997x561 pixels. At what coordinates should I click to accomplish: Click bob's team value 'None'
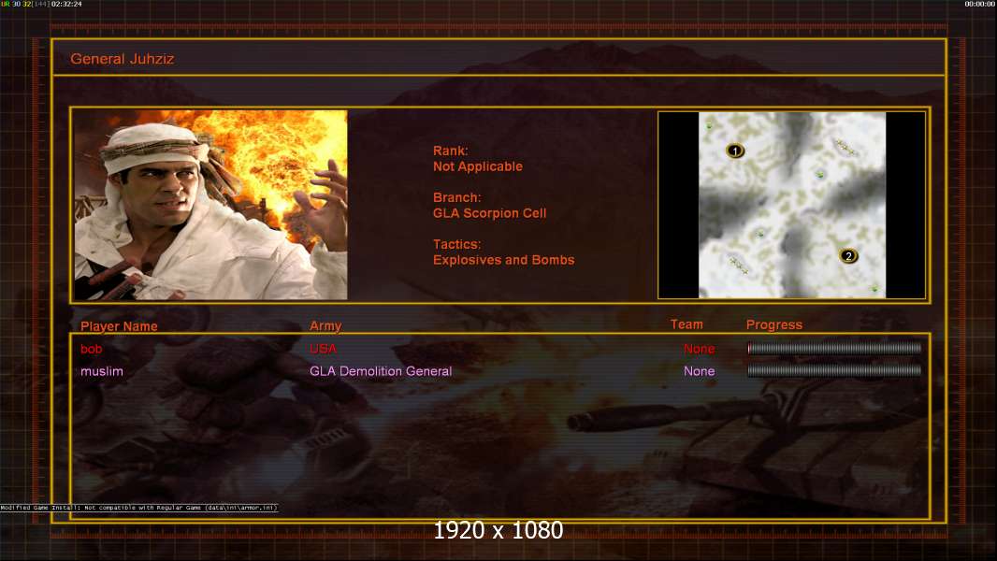pyautogui.click(x=699, y=349)
